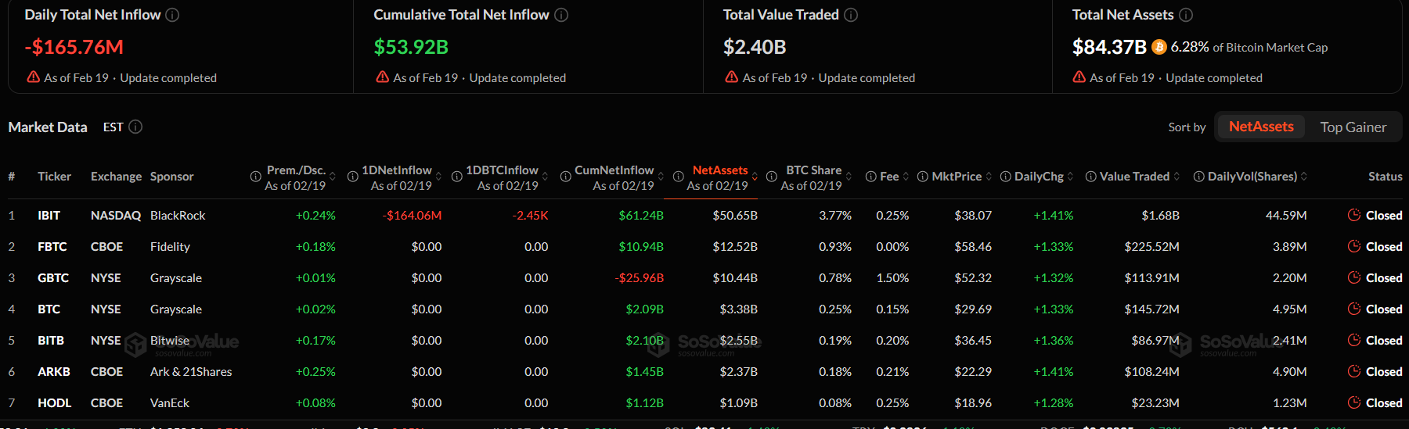Click the Fidelity sponsor name
This screenshot has height=429, width=1409.
(x=170, y=246)
